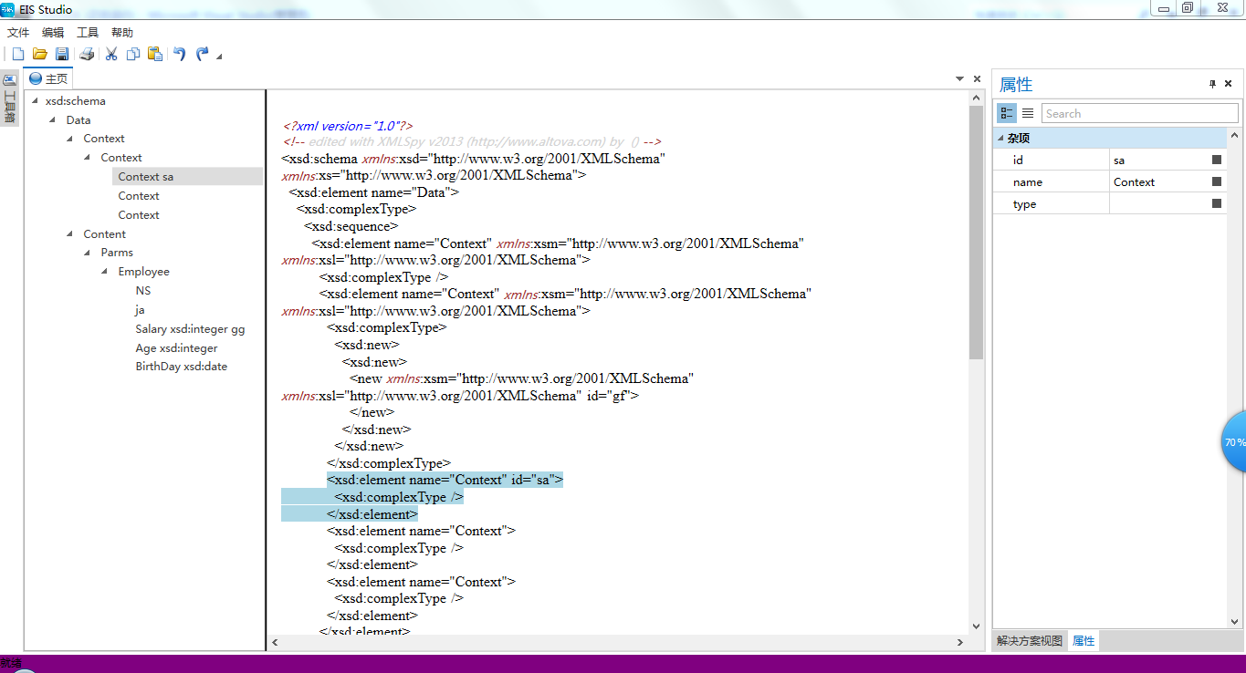The image size is (1246, 673).
Task: Collapse the xsd:schema tree node
Action: 35,101
